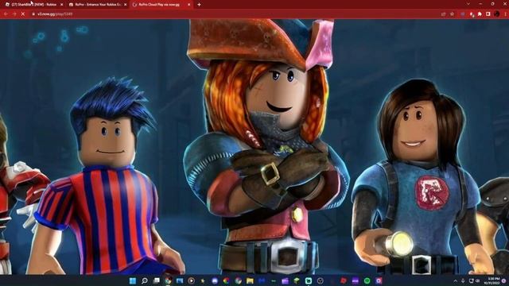Viewport: 509px width, 286px height.
Task: Close the RoPro Cloud Play tab
Action: pyautogui.click(x=189, y=5)
